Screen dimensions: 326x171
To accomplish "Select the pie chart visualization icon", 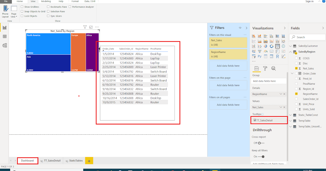I will click(x=266, y=46).
